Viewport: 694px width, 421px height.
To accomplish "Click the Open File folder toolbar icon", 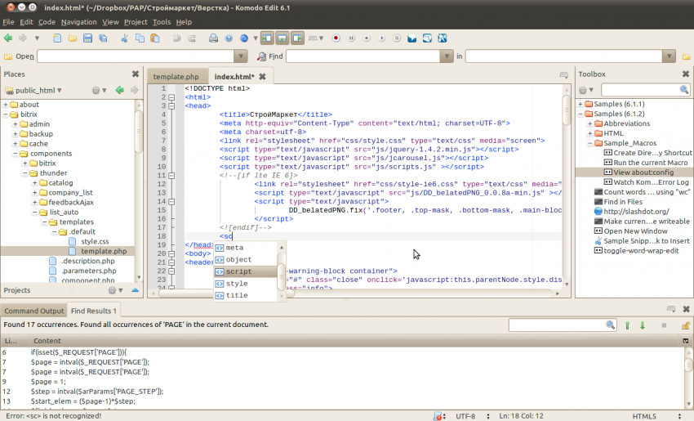I will point(72,38).
